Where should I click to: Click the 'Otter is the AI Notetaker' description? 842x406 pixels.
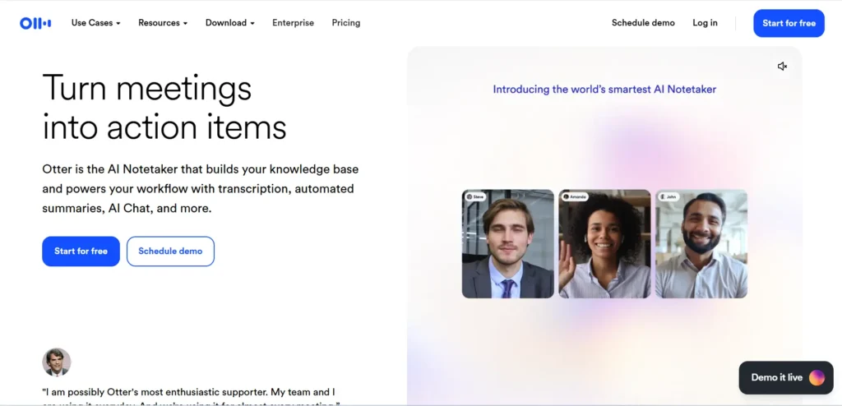coord(201,188)
